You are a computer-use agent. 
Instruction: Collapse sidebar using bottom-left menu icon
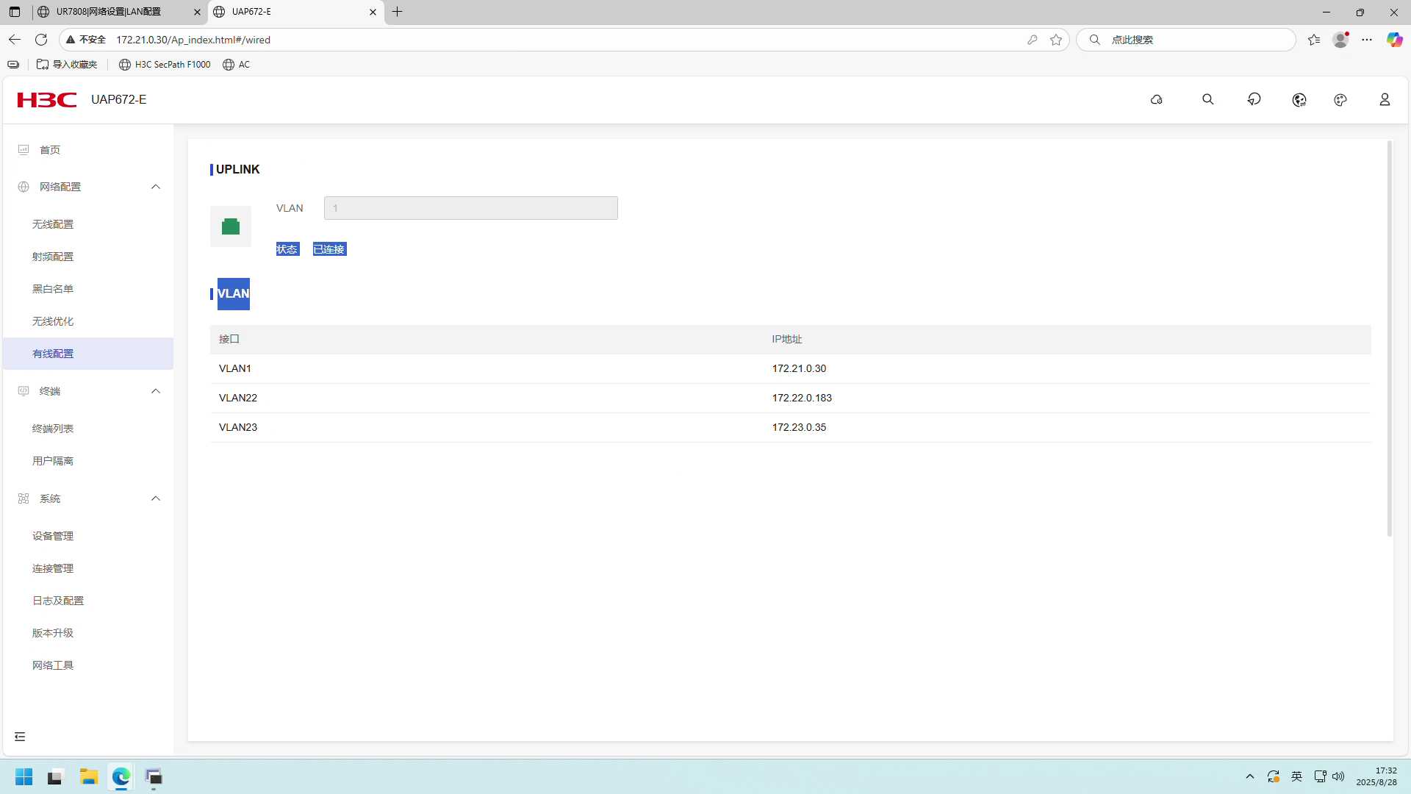coord(20,737)
